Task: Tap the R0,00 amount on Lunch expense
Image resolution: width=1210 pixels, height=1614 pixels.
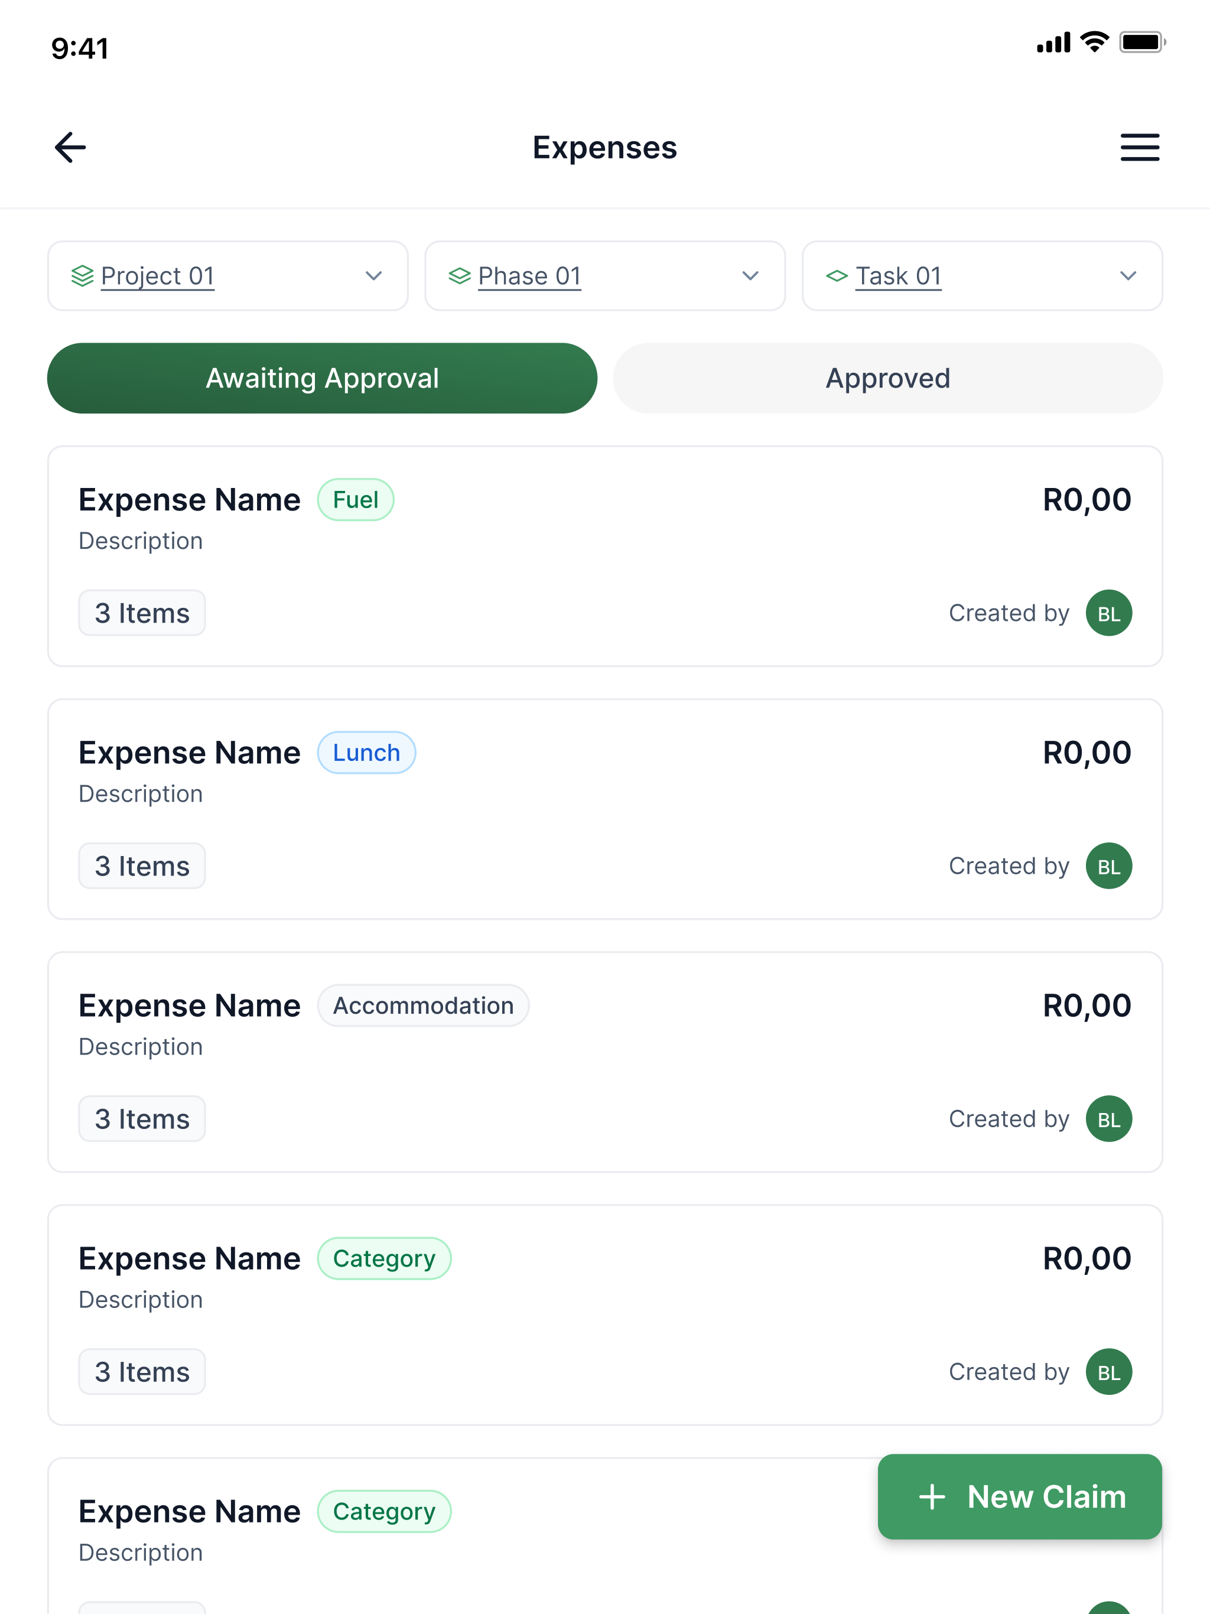Action: pos(1087,752)
